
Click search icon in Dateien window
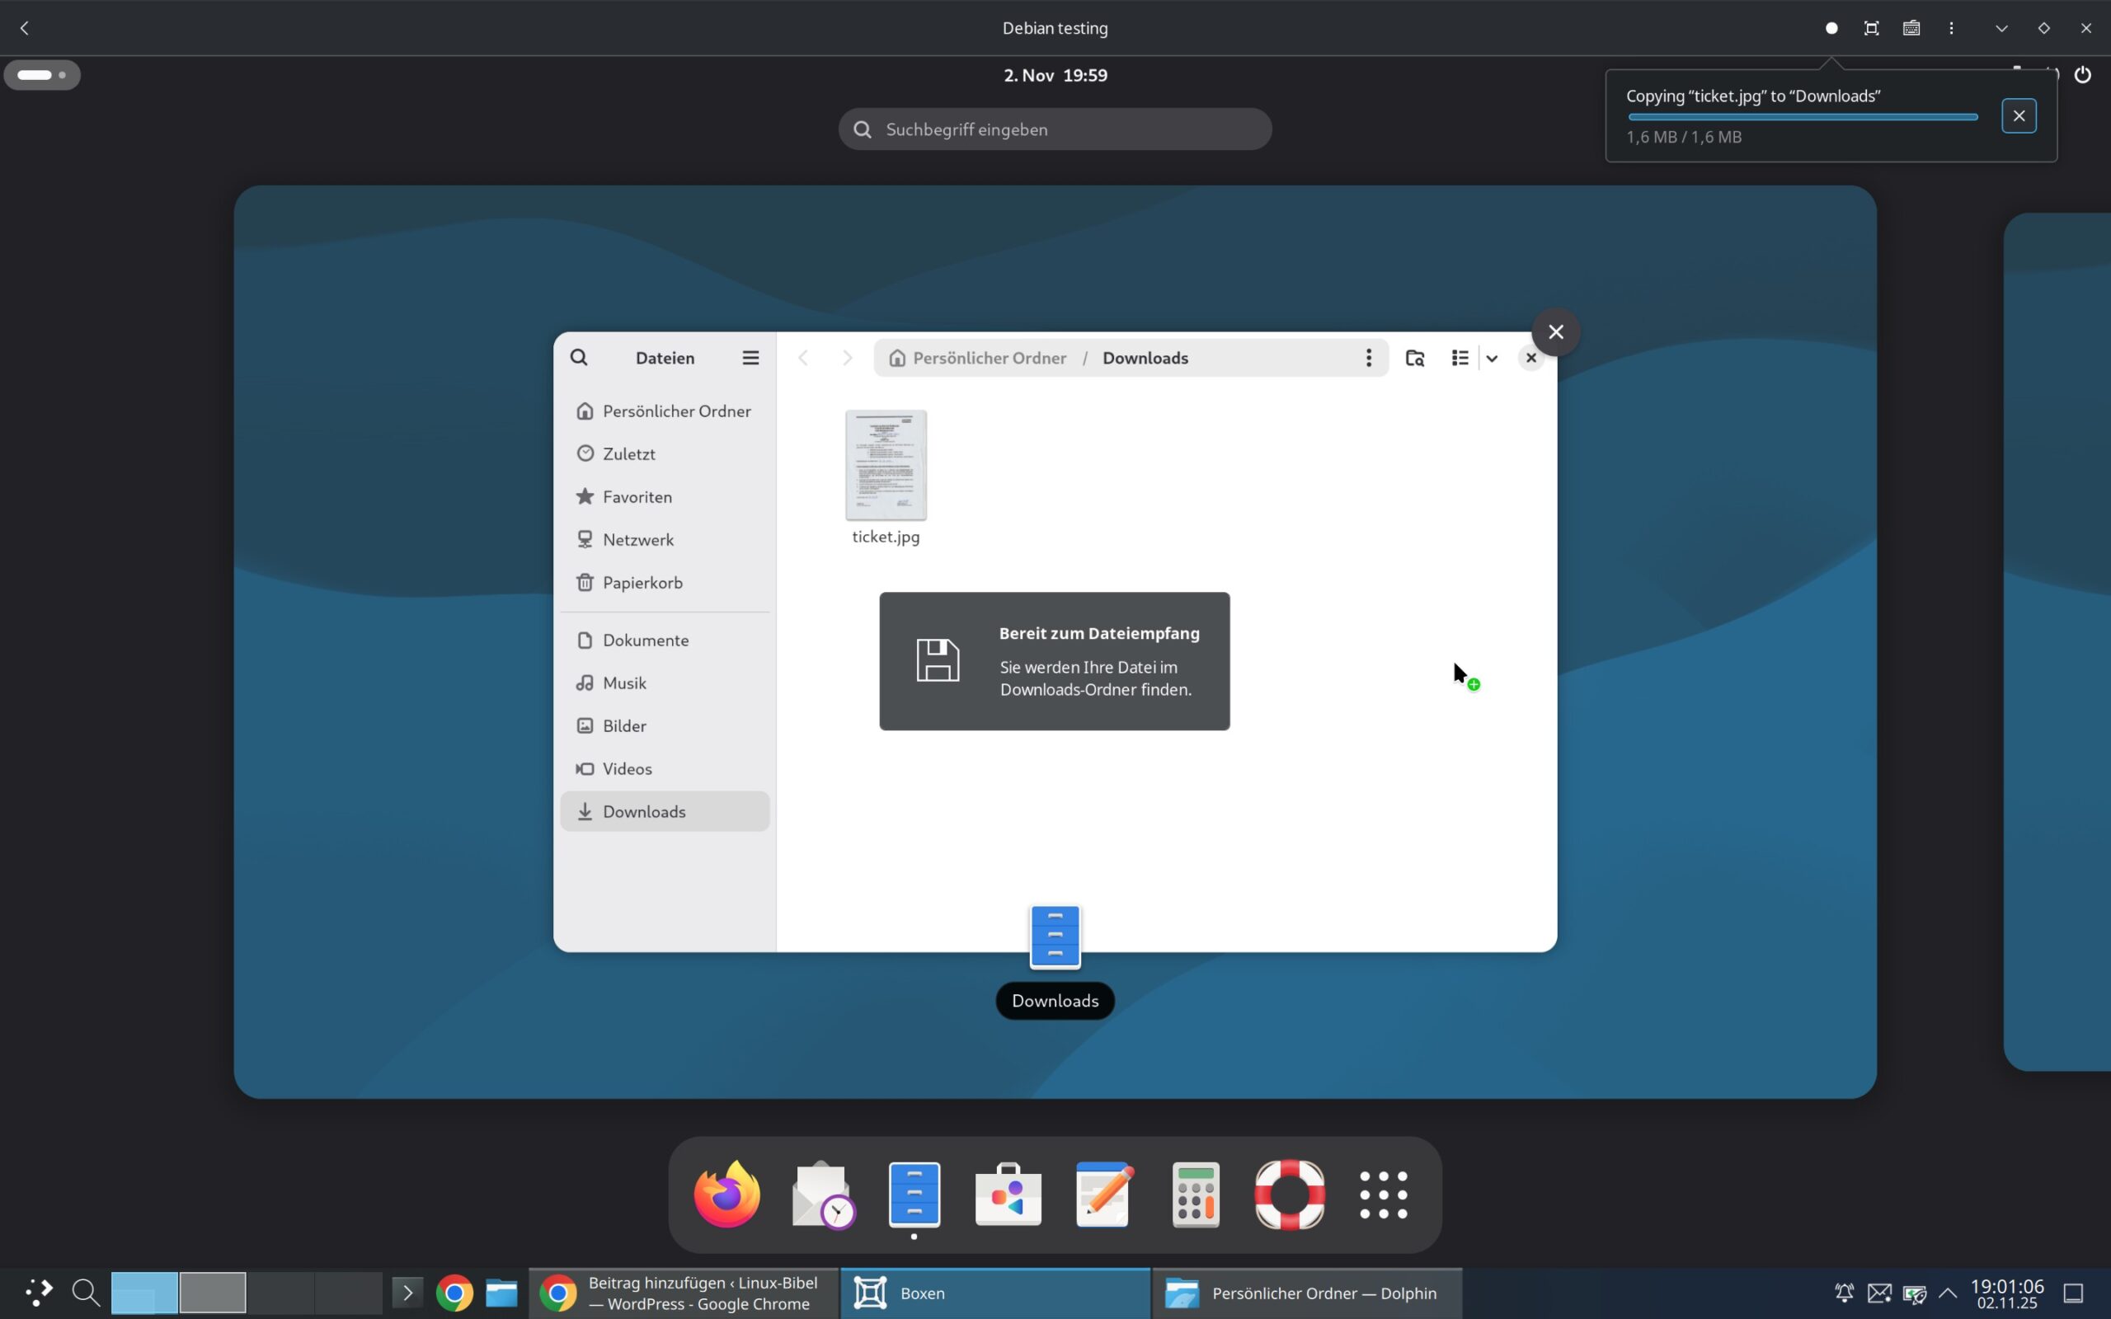point(578,358)
